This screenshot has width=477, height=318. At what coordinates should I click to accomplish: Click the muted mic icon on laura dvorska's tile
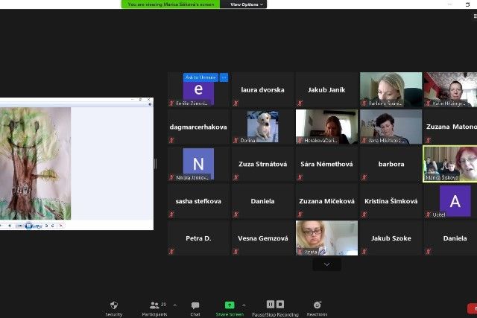[x=236, y=104]
